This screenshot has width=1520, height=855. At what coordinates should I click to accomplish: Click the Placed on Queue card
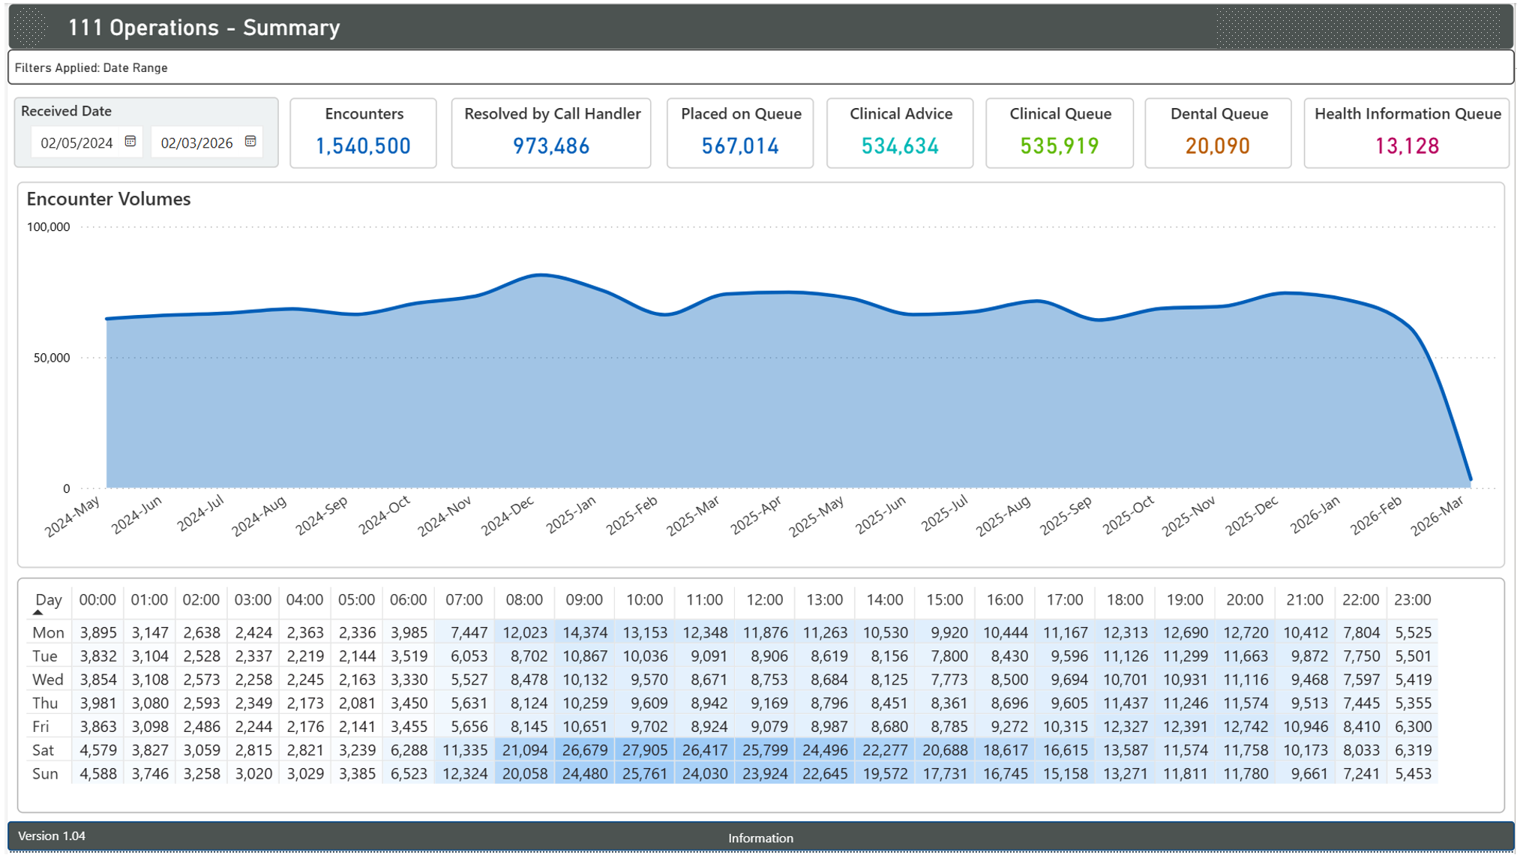coord(740,133)
